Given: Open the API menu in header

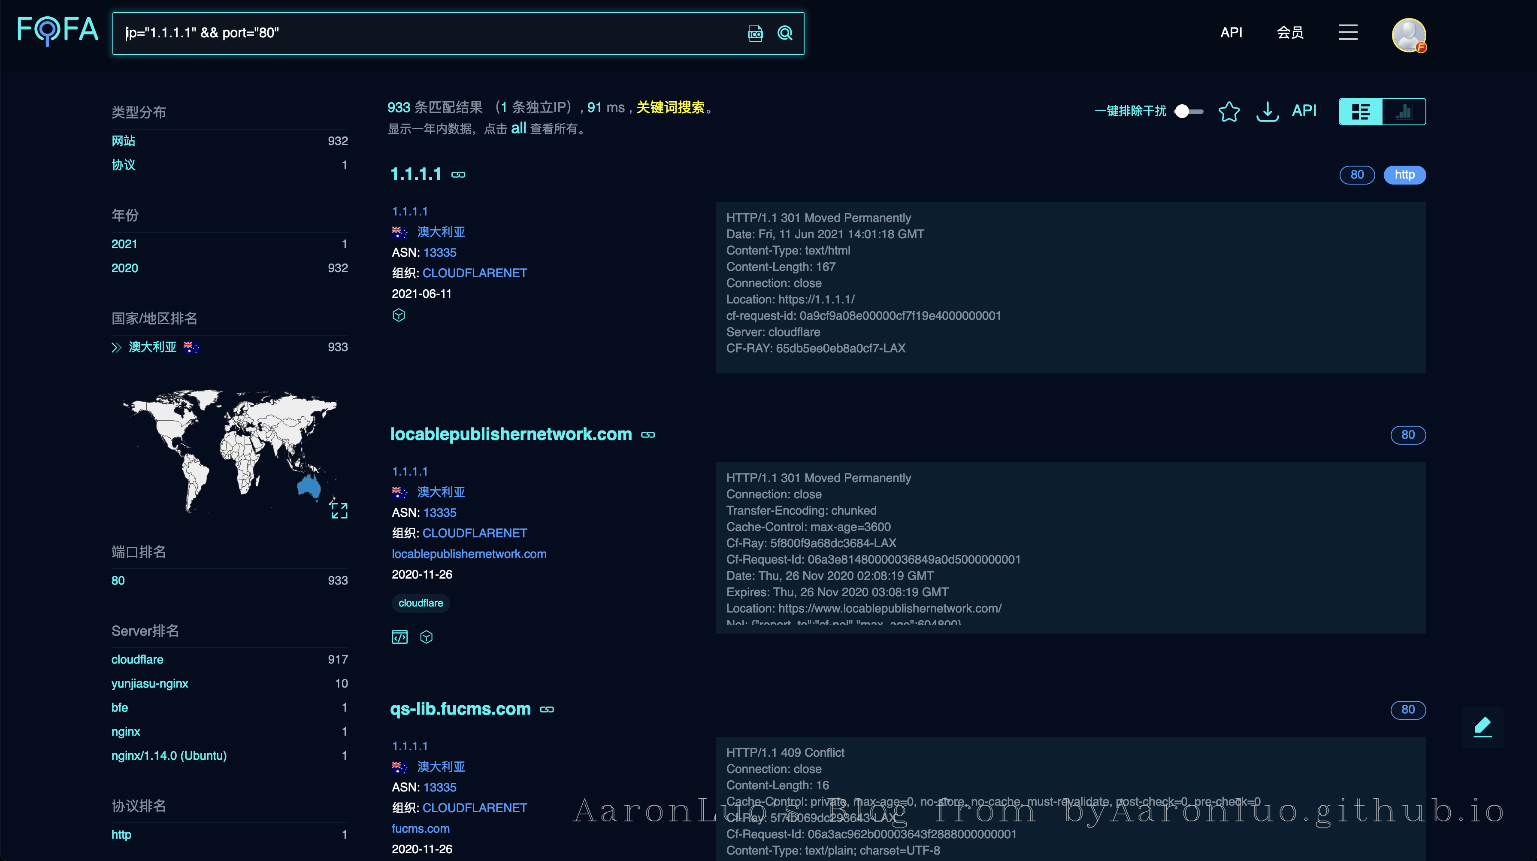Looking at the screenshot, I should tap(1231, 33).
